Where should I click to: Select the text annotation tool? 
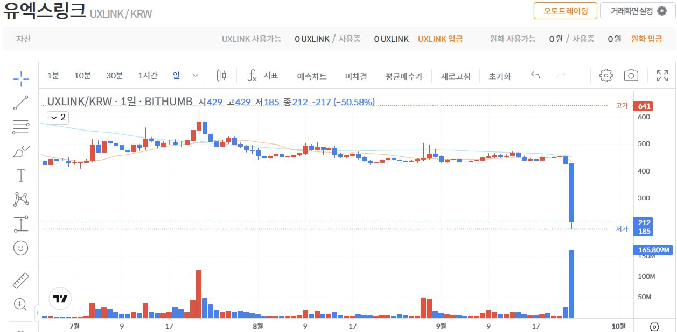tap(21, 175)
